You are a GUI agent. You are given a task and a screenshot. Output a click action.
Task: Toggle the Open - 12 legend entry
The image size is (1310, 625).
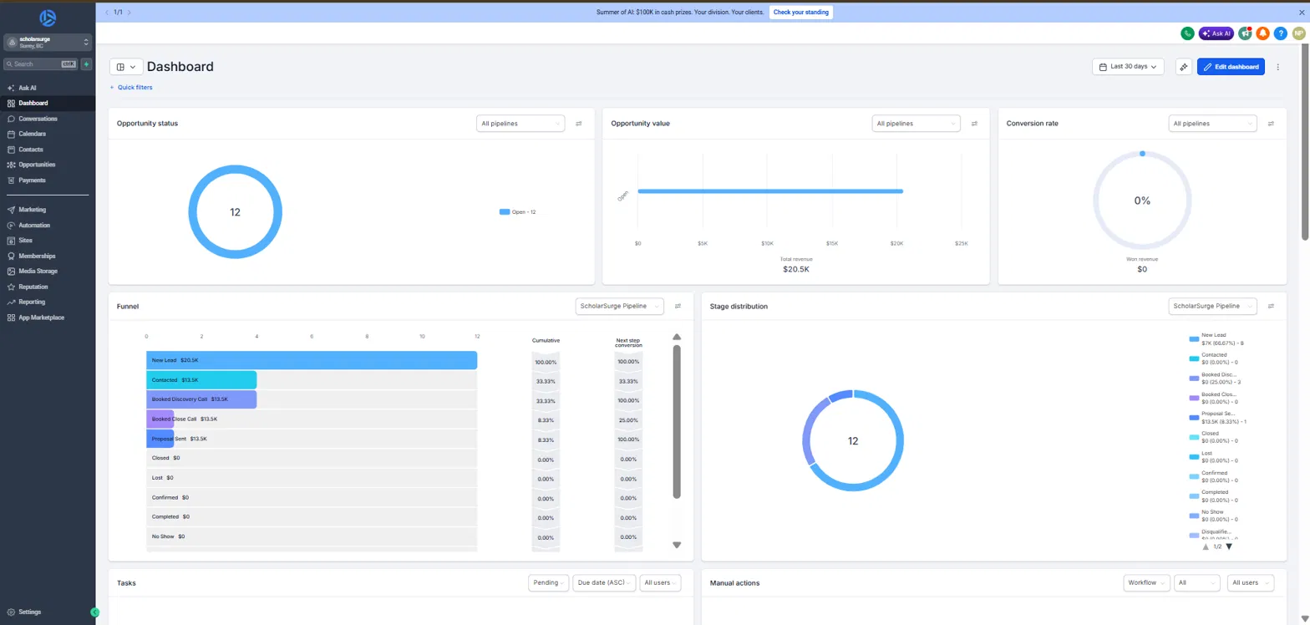[518, 212]
